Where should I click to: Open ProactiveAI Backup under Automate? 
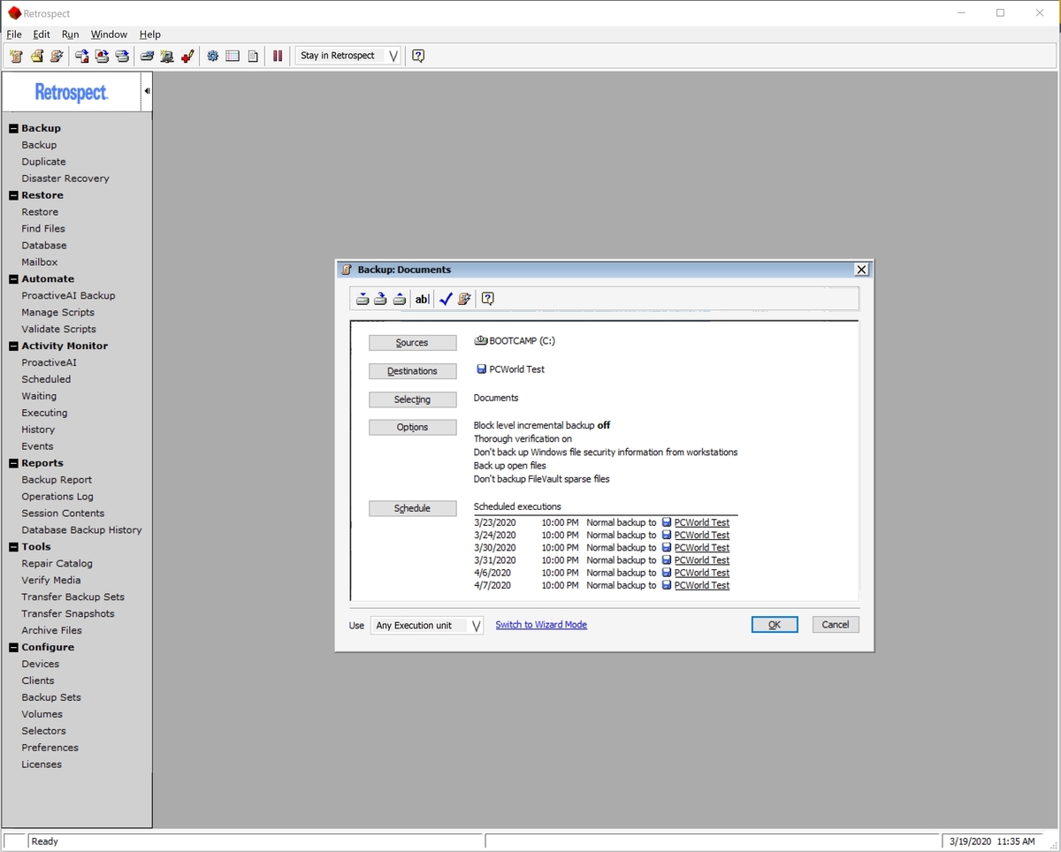68,296
